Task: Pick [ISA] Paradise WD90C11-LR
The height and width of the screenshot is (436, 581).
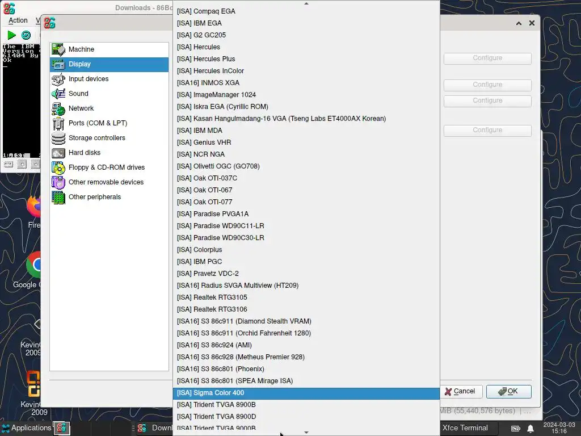Action: 306,226
